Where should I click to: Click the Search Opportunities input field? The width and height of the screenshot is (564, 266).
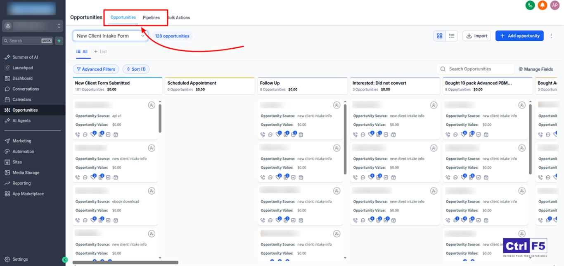[x=479, y=69]
